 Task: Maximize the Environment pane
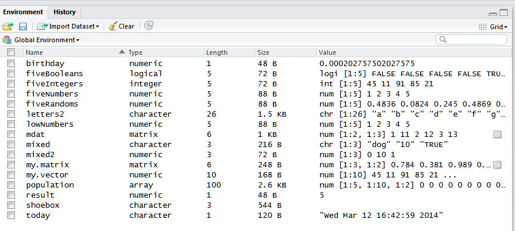pos(504,13)
